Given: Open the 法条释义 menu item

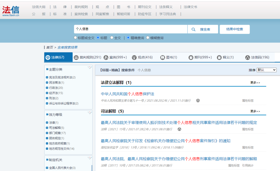Looking at the screenshot, I should (x=166, y=7).
